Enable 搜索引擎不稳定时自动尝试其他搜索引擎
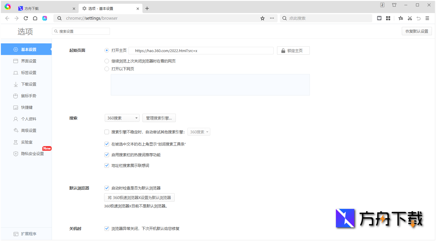This screenshot has height=241, width=436. coord(107,132)
